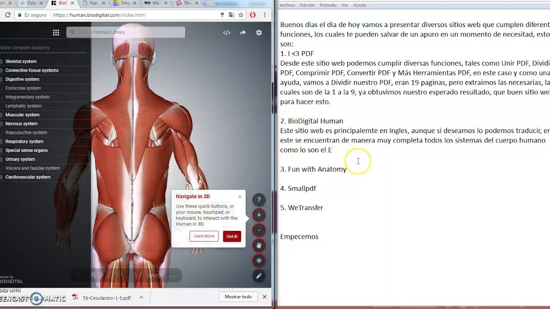Image resolution: width=550 pixels, height=309 pixels.
Task: Switch to the BioDigital browser tab
Action: click(63, 3)
